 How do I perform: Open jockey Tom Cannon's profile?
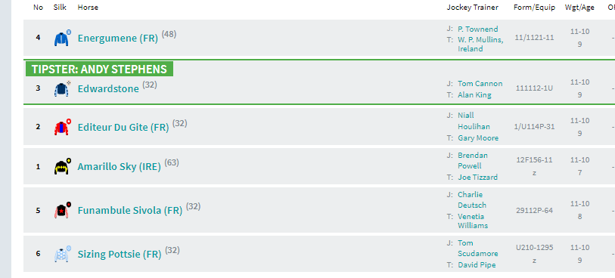click(x=480, y=83)
